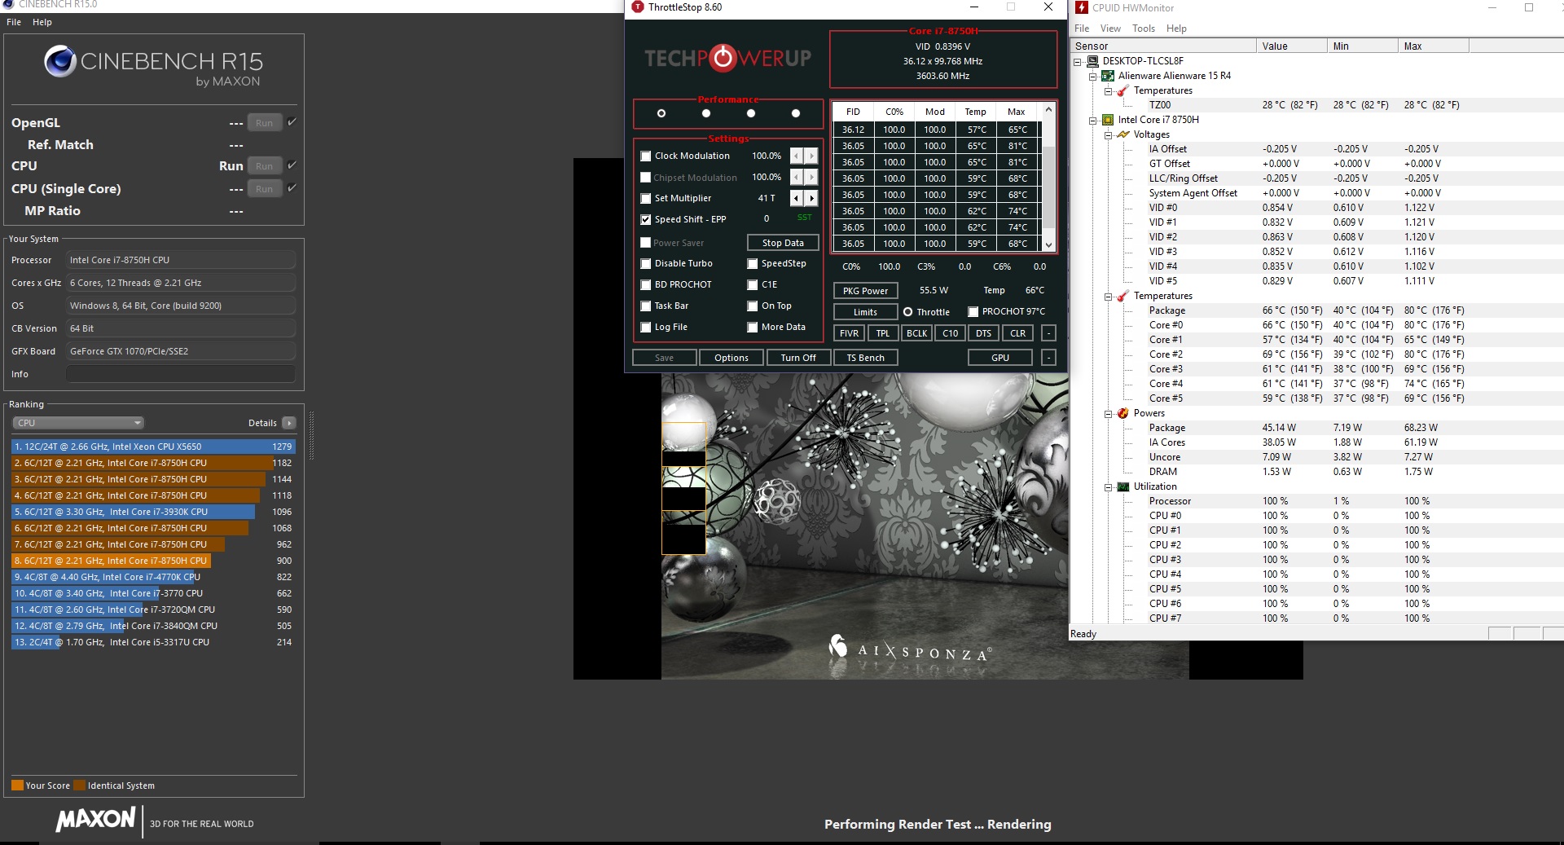Check the On Top option
This screenshot has height=845, width=1564.
tap(753, 306)
